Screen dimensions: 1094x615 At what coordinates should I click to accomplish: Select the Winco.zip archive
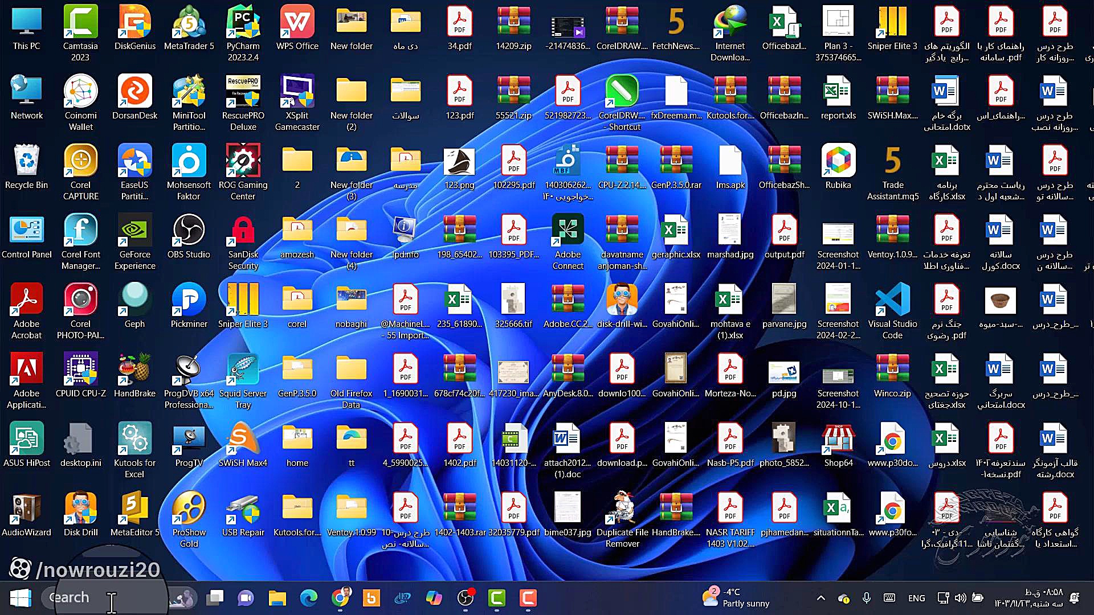click(892, 376)
